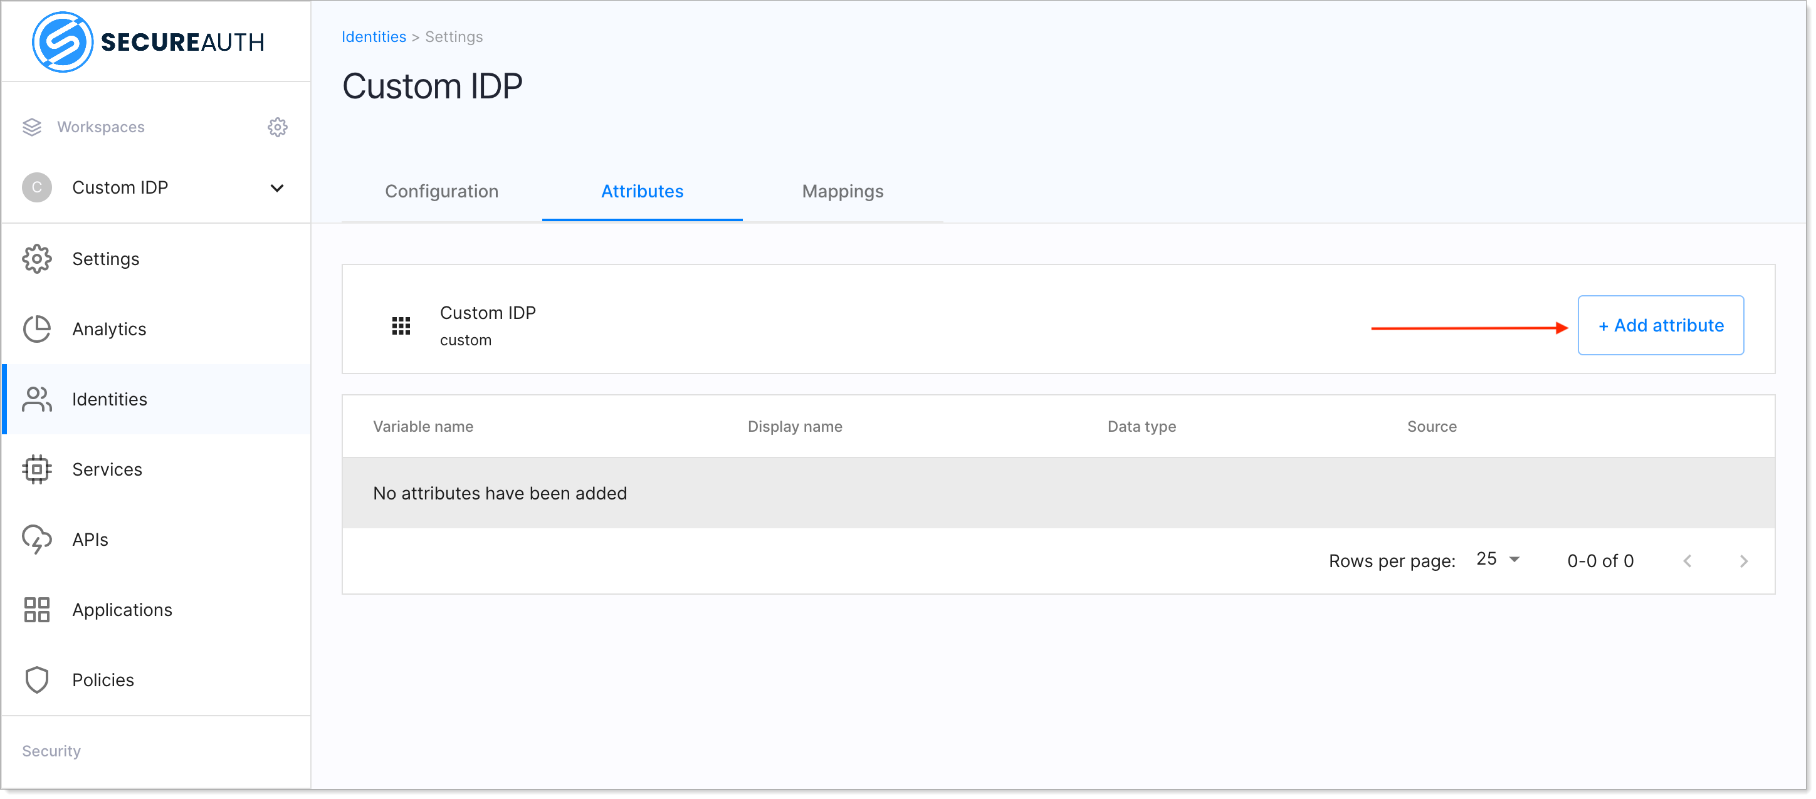The image size is (1816, 799).
Task: Open Policies in the sidebar
Action: [157, 680]
